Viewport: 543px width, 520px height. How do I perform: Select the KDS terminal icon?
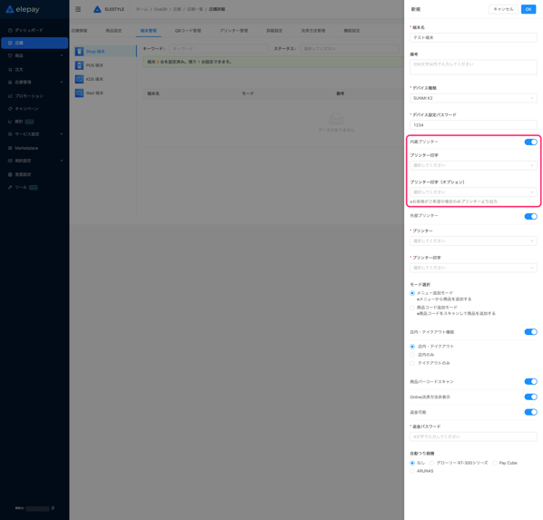tap(79, 79)
